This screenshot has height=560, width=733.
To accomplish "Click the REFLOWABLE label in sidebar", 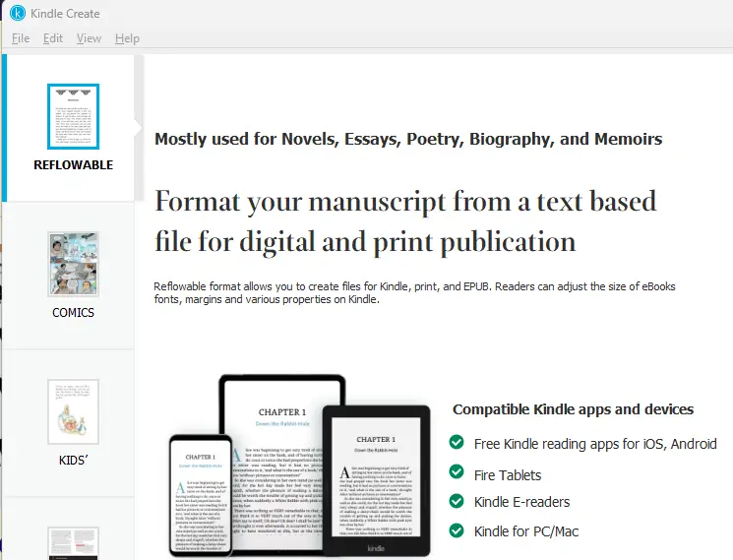I will tap(73, 165).
